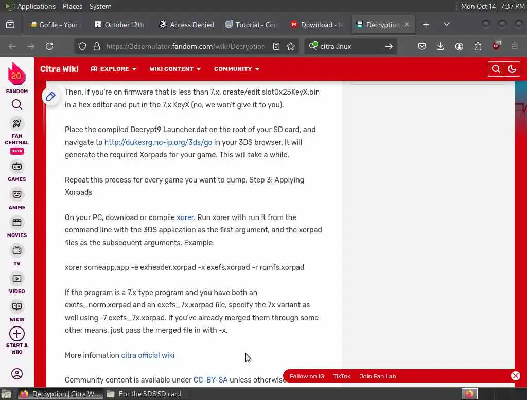
Task: Dismiss the red social banner
Action: coord(515,376)
